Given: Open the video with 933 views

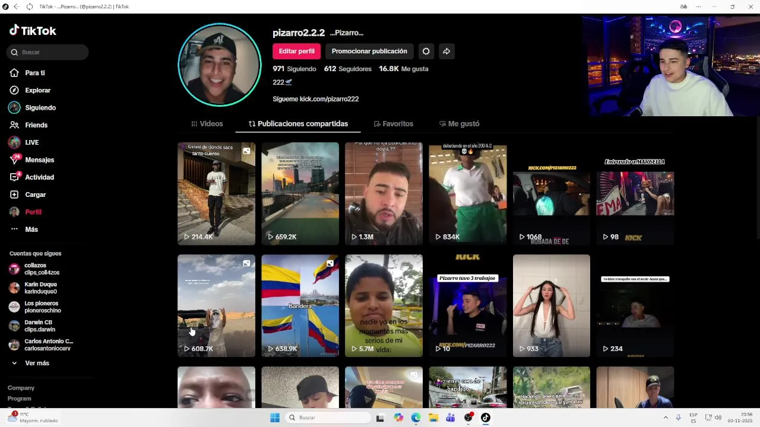Looking at the screenshot, I should point(552,305).
